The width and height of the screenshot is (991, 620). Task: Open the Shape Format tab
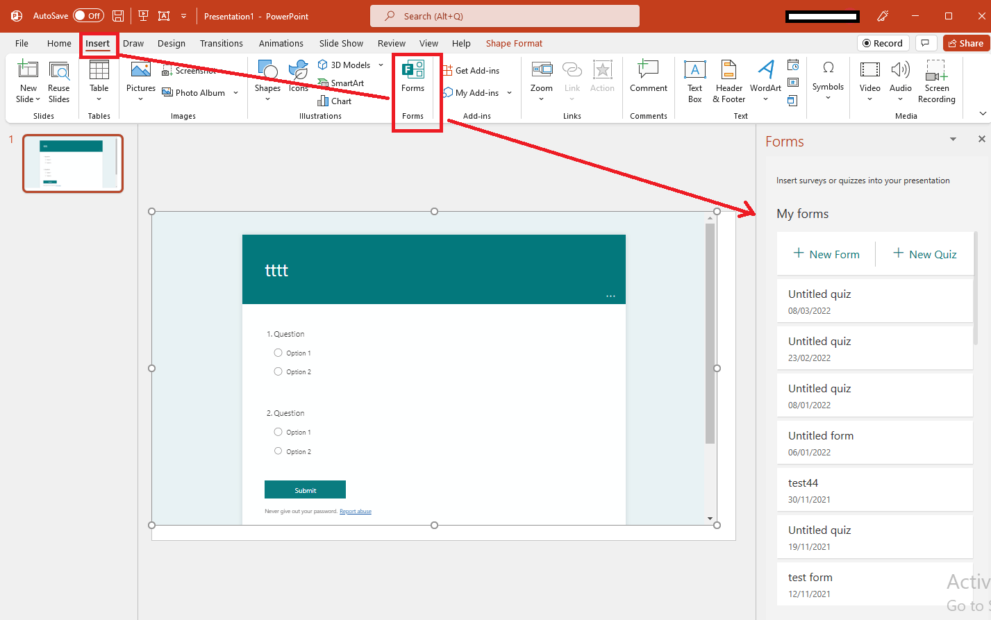click(x=514, y=43)
